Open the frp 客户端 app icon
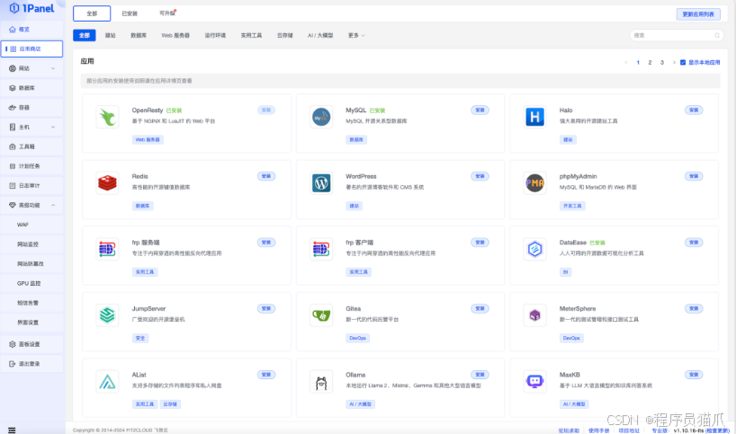736x434 pixels. tap(321, 249)
